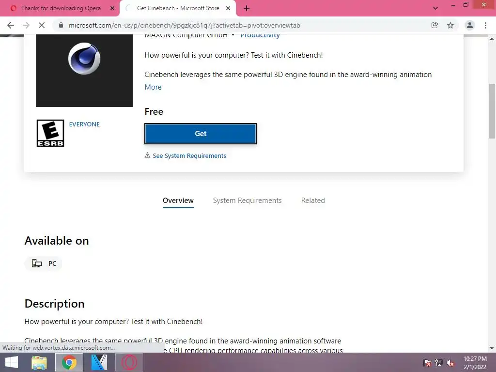The image size is (496, 372).
Task: Expand description with More link
Action: click(153, 87)
